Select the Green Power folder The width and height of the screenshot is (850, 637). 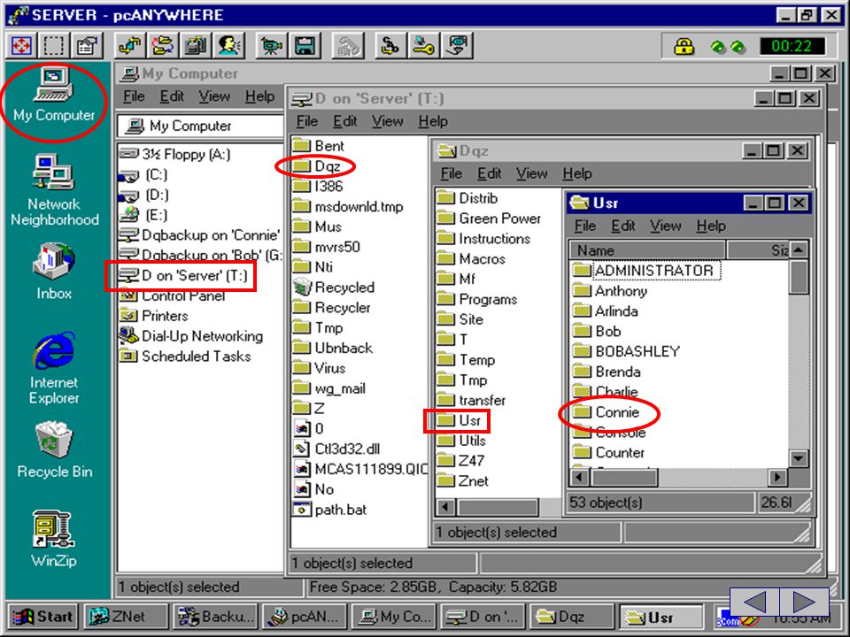coord(490,219)
